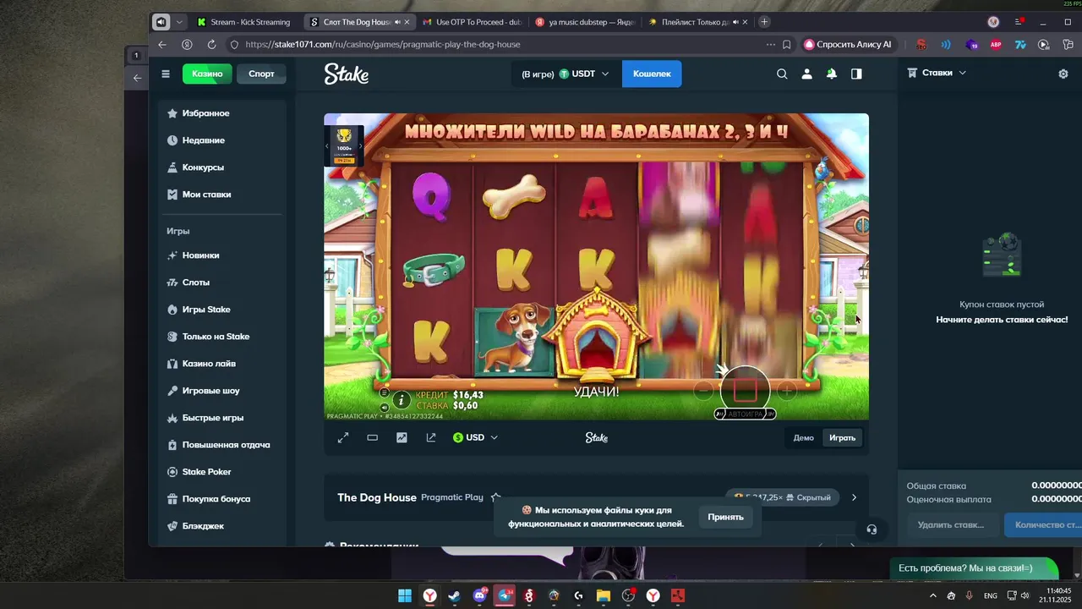Expand The Dog House details chevron
This screenshot has width=1082, height=609.
(854, 497)
